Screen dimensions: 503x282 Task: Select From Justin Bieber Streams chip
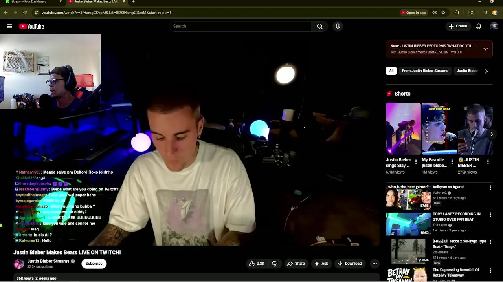click(x=425, y=71)
